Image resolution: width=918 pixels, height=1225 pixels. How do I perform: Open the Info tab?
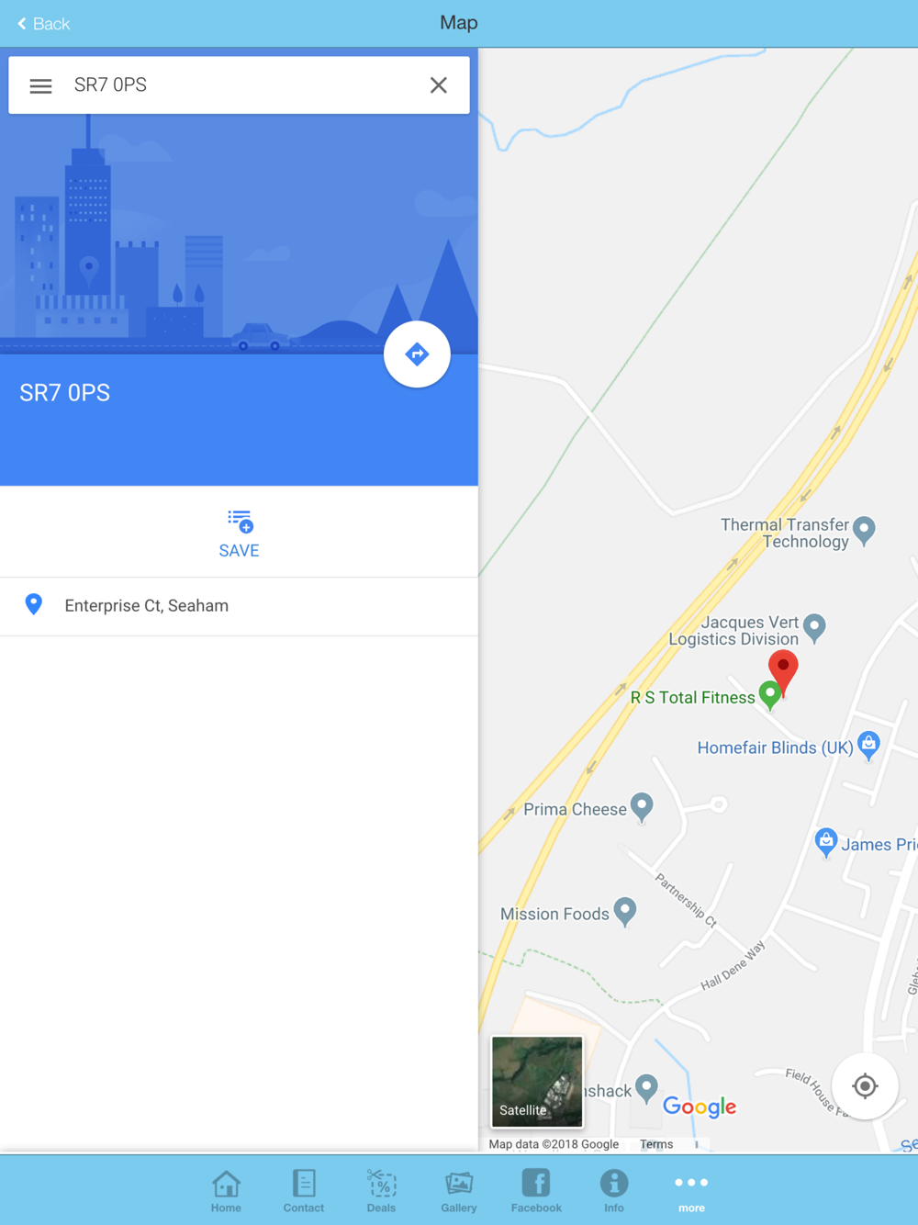[614, 1191]
